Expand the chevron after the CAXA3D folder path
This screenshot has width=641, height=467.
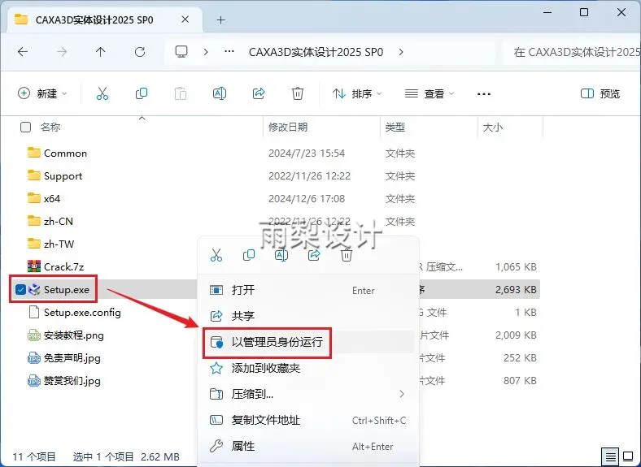pyautogui.click(x=401, y=52)
